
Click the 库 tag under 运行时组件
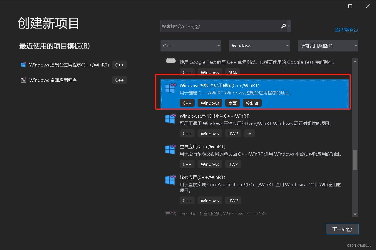tap(250, 134)
